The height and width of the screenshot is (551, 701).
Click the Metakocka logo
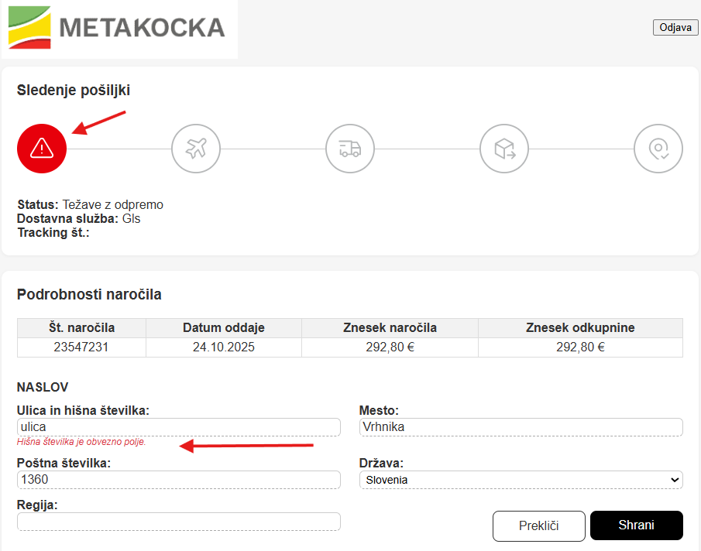[x=119, y=29]
